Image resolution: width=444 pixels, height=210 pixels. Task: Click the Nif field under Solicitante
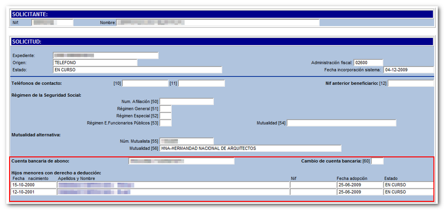[52, 22]
